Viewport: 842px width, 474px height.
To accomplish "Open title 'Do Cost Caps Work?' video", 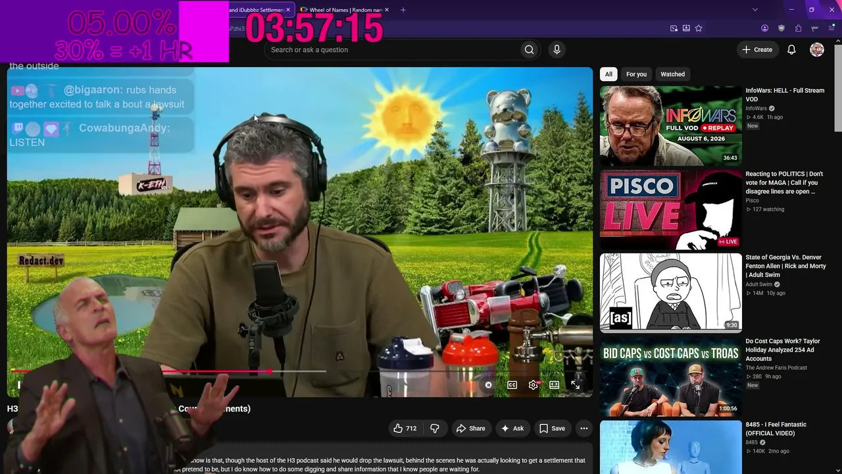I will pos(783,350).
